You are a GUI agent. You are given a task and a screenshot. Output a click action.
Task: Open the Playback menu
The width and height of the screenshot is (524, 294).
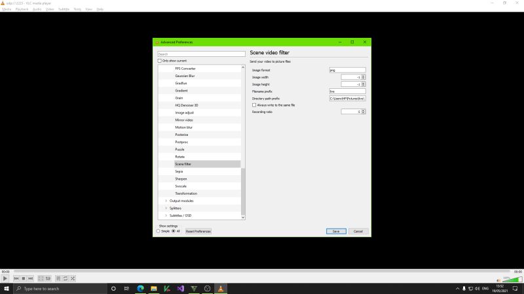[22, 9]
